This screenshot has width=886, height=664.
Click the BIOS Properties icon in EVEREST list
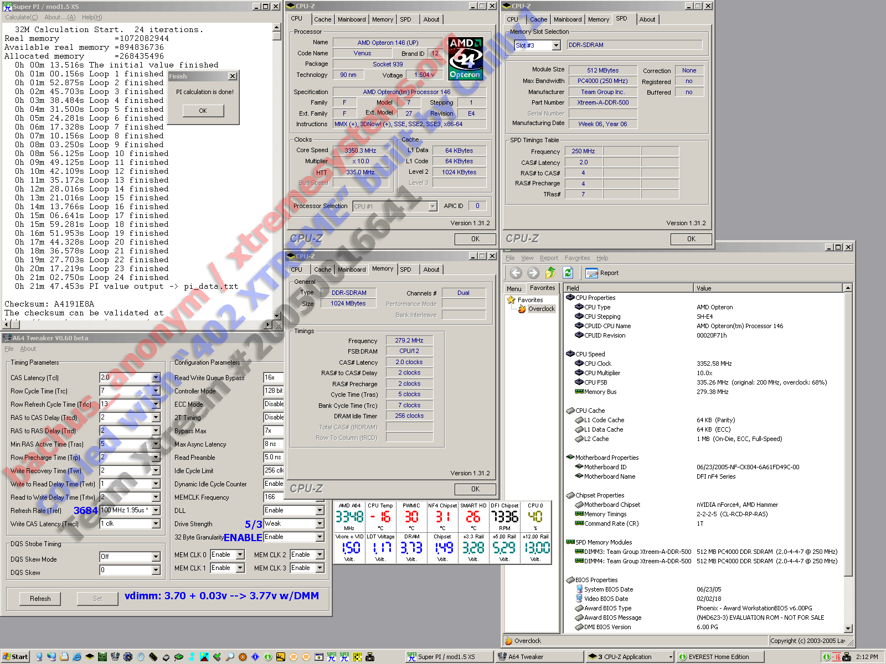[x=570, y=580]
